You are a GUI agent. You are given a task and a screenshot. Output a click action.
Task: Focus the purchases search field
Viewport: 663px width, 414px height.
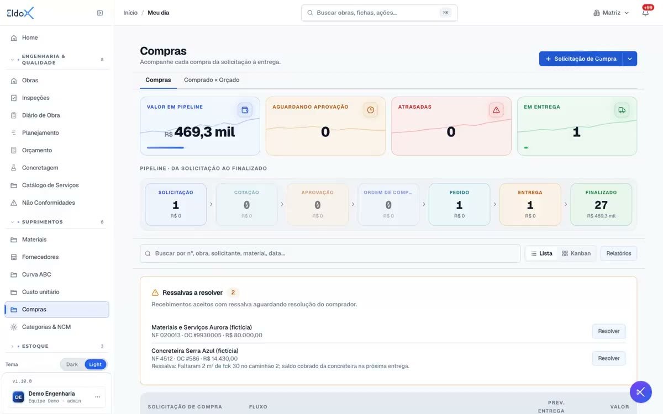(x=330, y=253)
